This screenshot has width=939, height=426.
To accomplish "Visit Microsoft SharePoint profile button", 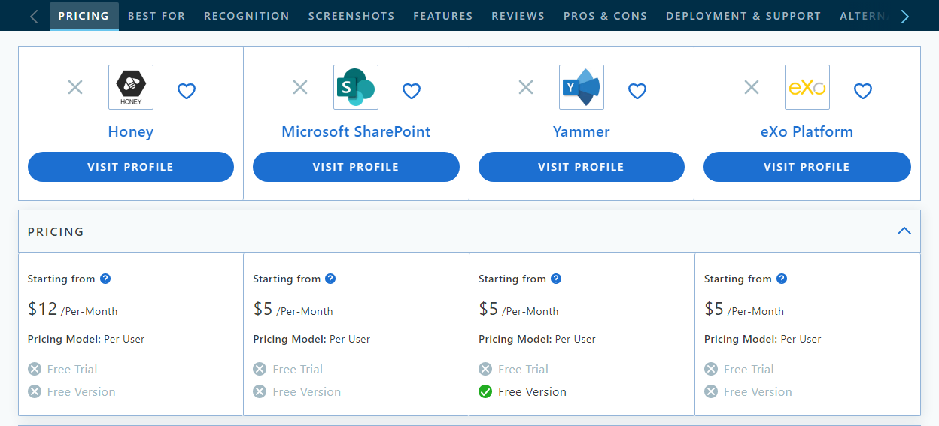I will pyautogui.click(x=356, y=167).
